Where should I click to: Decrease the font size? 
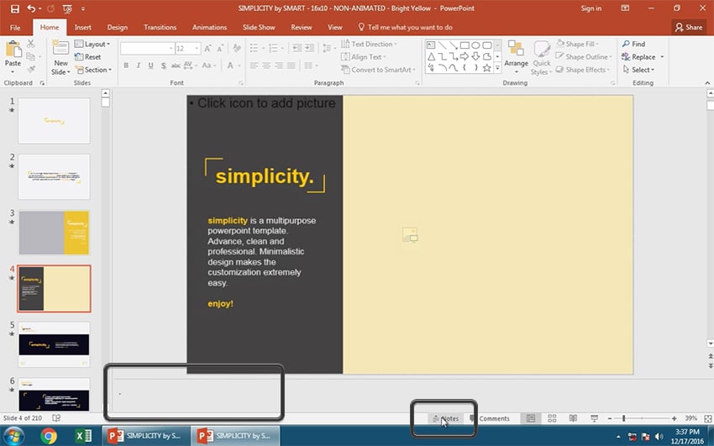click(x=220, y=48)
